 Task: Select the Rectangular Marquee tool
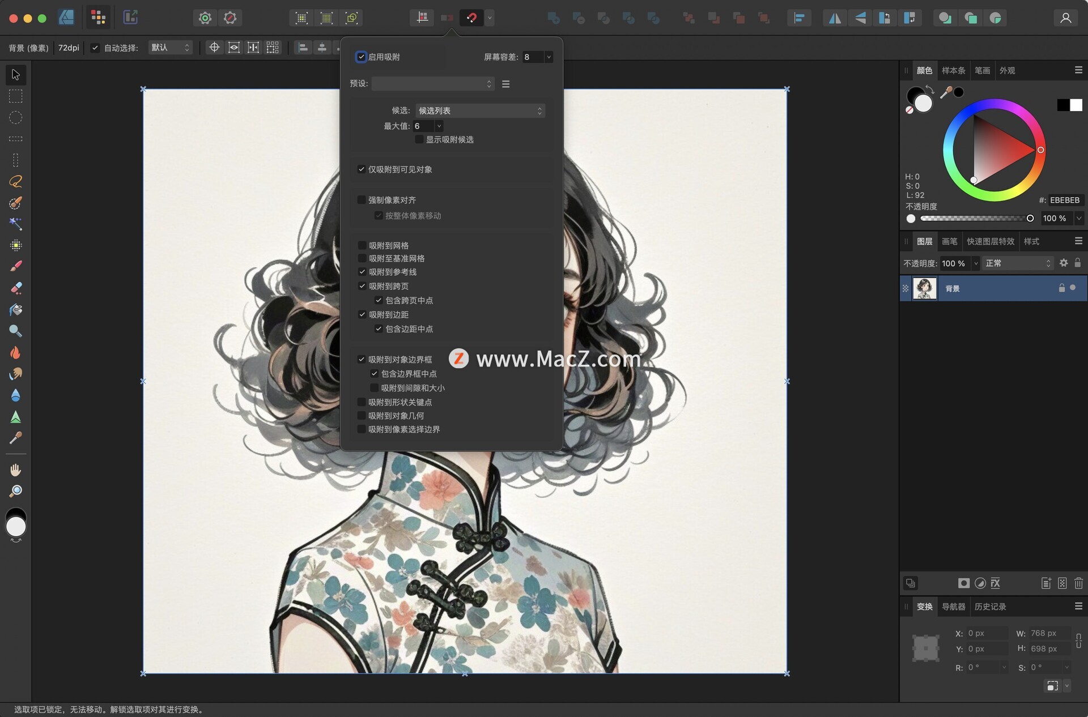click(x=16, y=96)
